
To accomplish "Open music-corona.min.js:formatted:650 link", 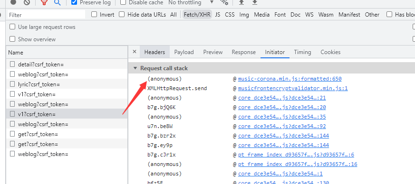I will [290, 79].
